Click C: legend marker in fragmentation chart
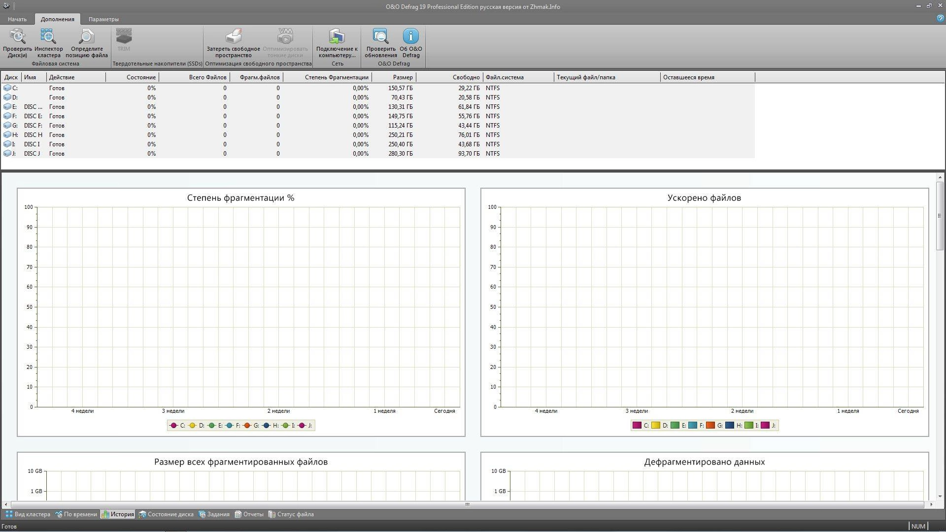 click(x=173, y=426)
